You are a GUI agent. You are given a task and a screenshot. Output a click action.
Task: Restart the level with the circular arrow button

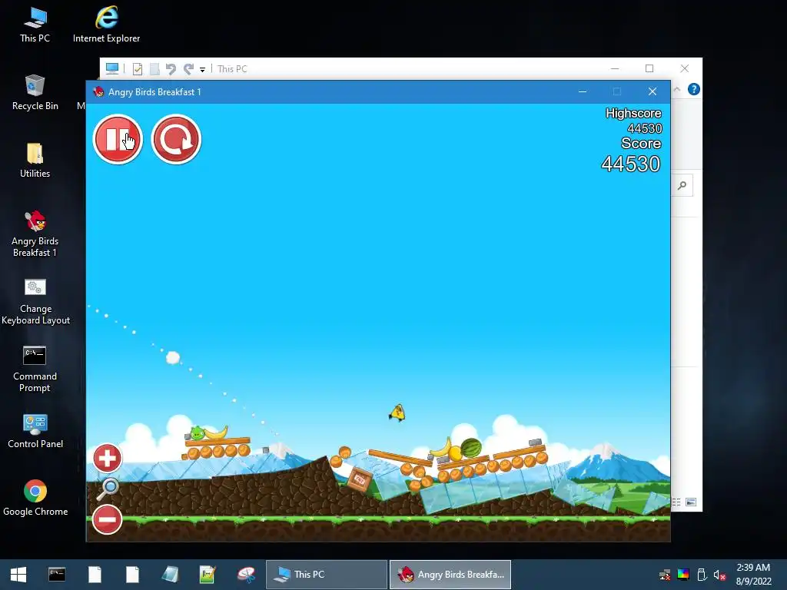point(176,139)
